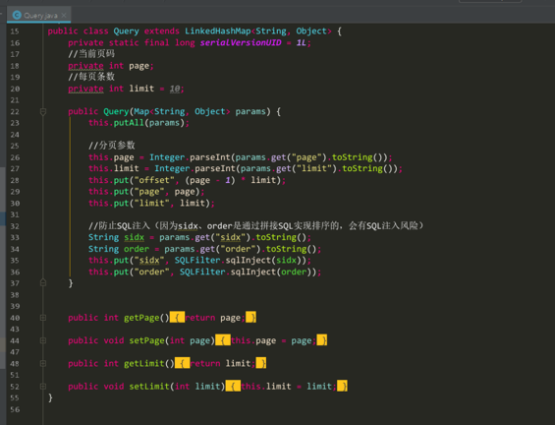Click the getLimit method name

coord(144,363)
